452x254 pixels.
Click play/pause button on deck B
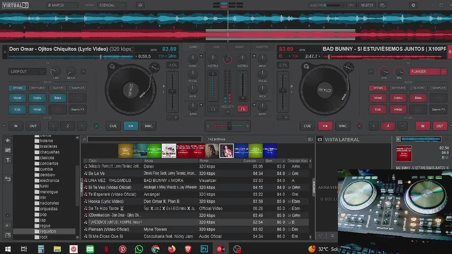click(325, 126)
